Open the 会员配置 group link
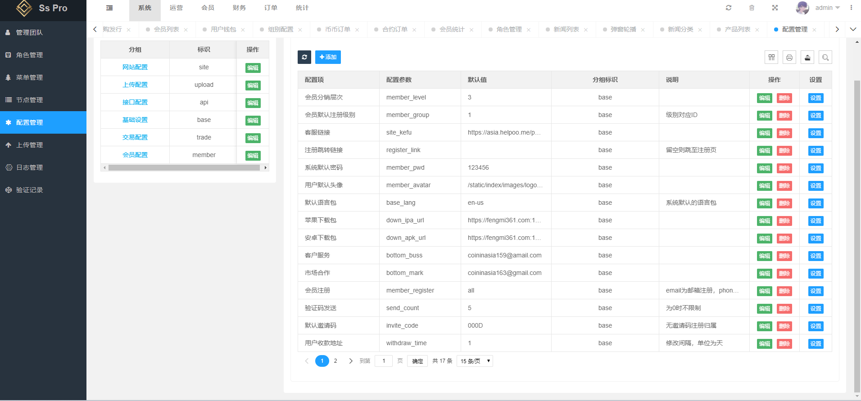Image resolution: width=861 pixels, height=401 pixels. click(135, 155)
